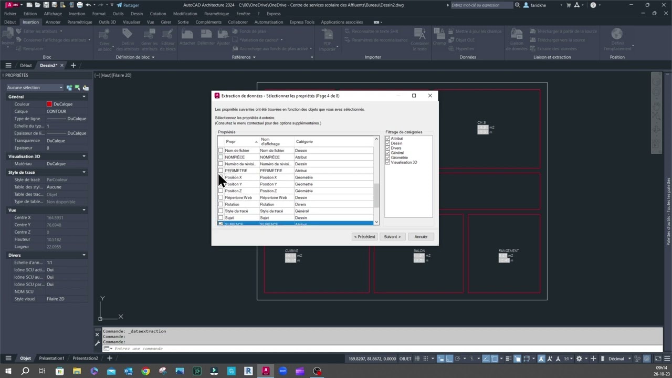The image size is (672, 378).
Task: Switch to the Annoter ribbon tab
Action: pos(53,22)
